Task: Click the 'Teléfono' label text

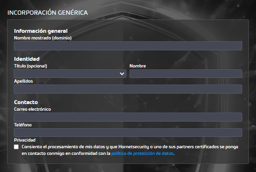Action: coord(23,125)
